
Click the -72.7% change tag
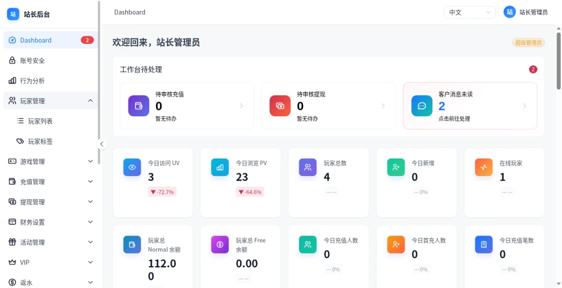[x=162, y=192]
